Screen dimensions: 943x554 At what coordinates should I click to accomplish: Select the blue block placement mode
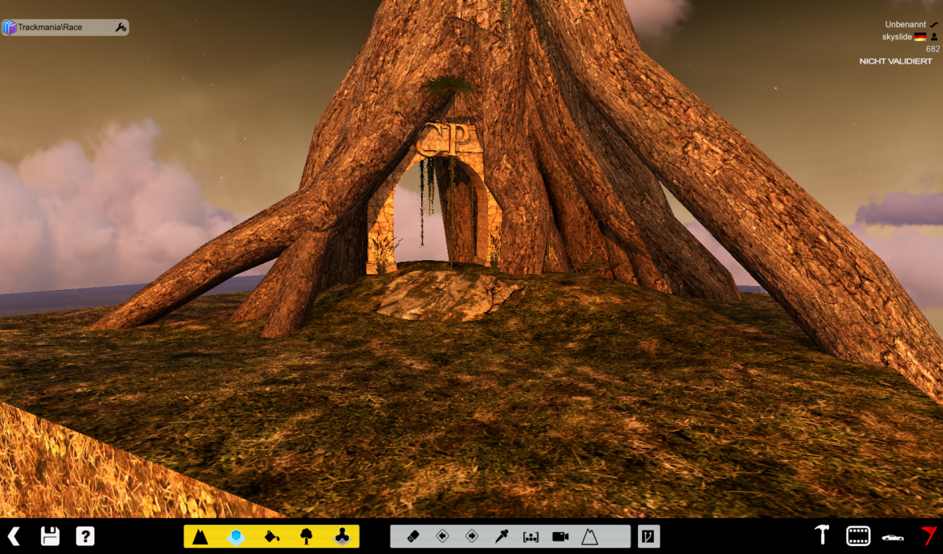pos(236,537)
